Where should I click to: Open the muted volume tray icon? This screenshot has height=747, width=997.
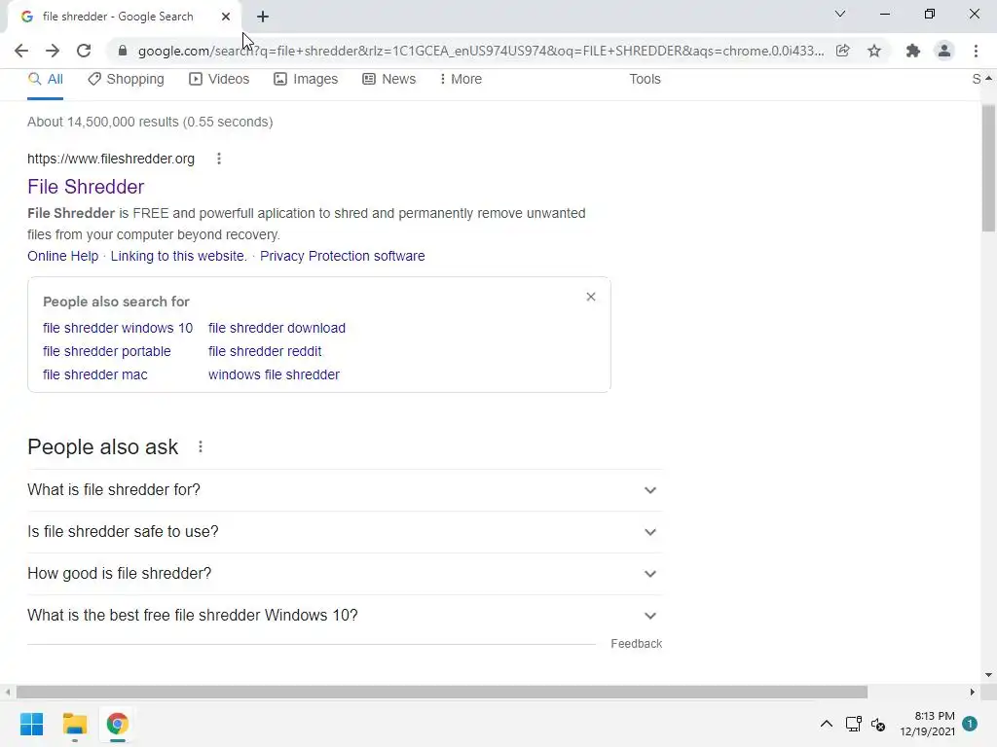point(878,724)
